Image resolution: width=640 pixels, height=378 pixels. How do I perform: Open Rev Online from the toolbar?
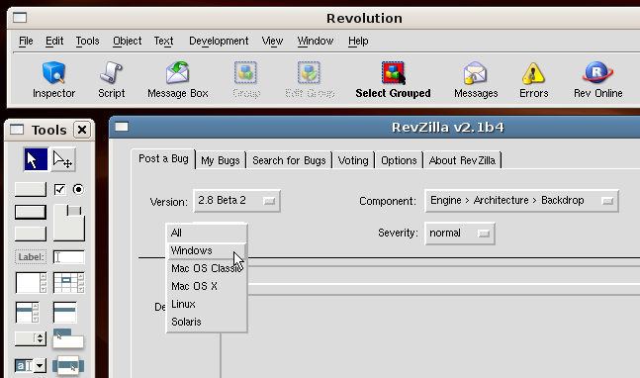click(597, 80)
